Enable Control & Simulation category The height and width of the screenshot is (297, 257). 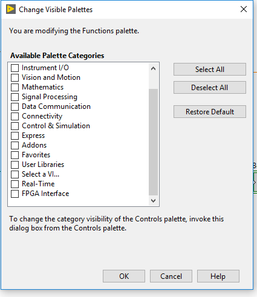(x=15, y=126)
